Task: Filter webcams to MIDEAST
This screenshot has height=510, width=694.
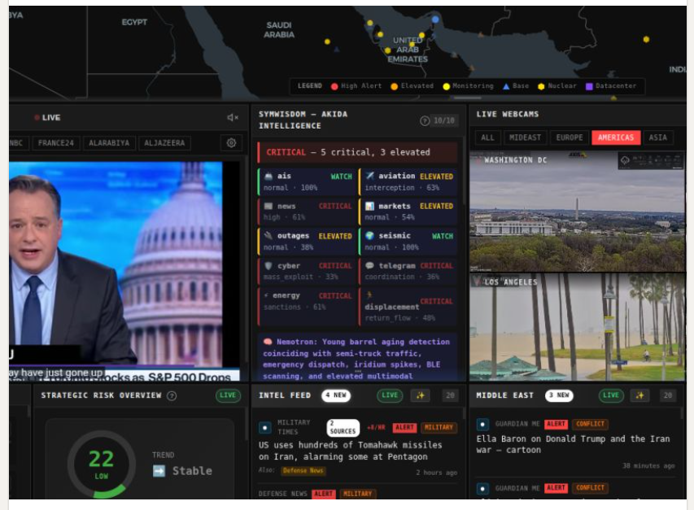Action: (525, 137)
